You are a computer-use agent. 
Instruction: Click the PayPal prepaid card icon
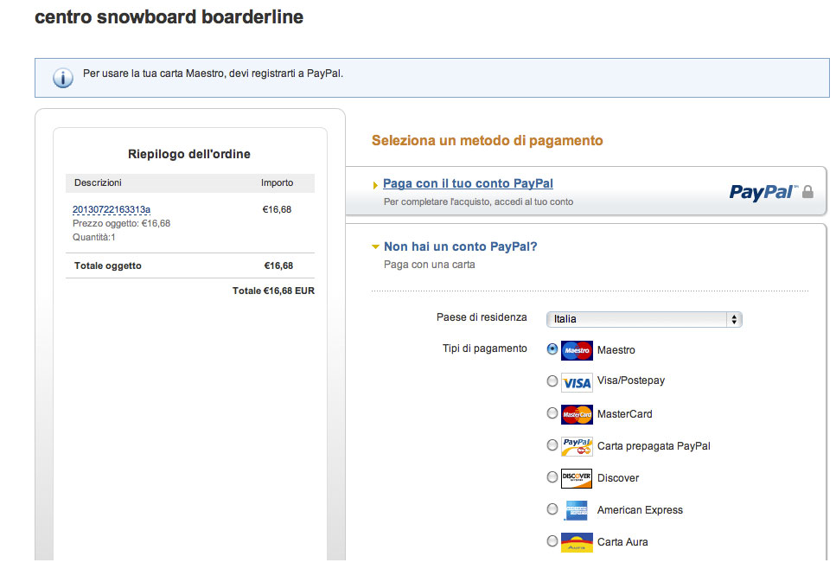577,446
